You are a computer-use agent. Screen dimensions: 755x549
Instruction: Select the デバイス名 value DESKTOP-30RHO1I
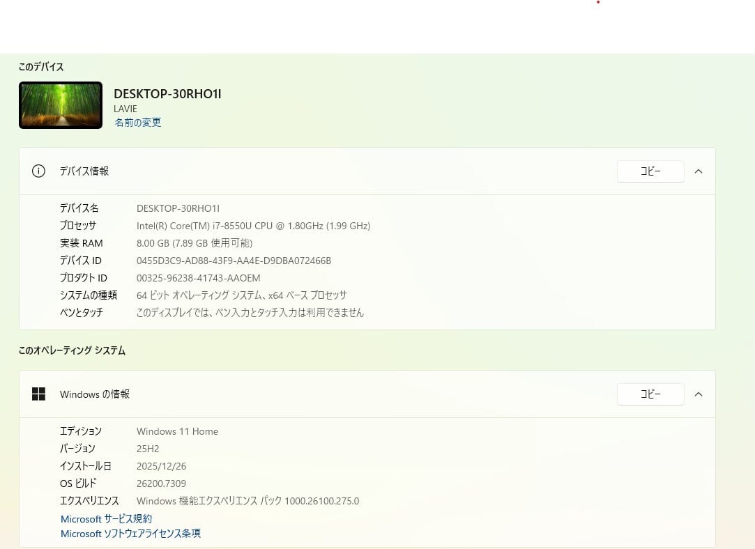pos(178,208)
